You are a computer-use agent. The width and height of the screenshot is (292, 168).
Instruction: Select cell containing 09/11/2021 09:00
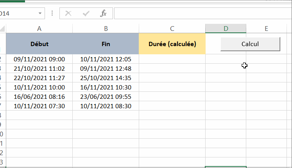coord(39,59)
